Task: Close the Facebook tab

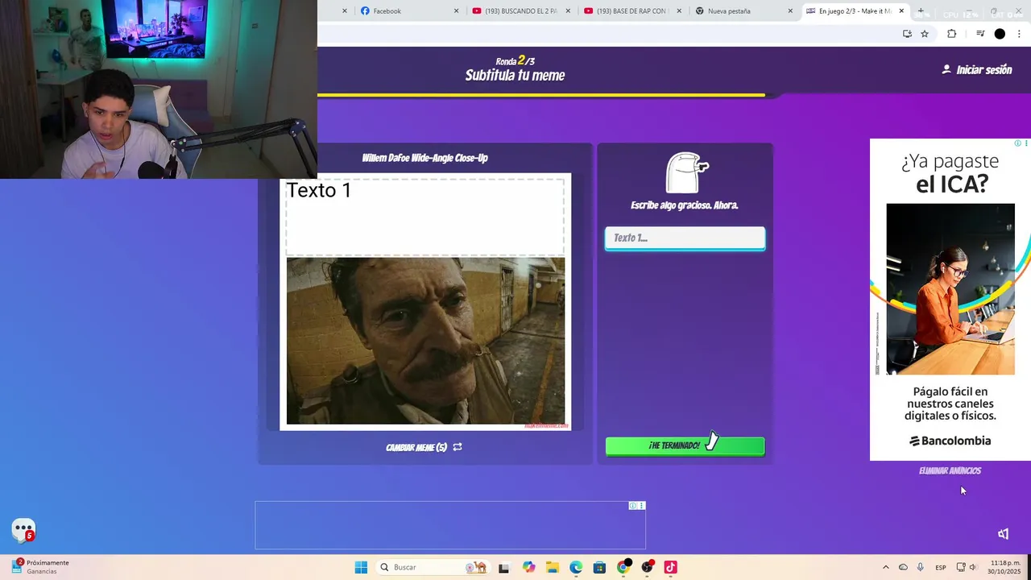Action: 456,11
